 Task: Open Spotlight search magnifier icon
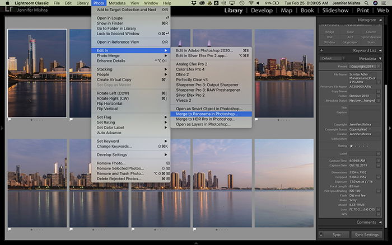click(x=366, y=3)
